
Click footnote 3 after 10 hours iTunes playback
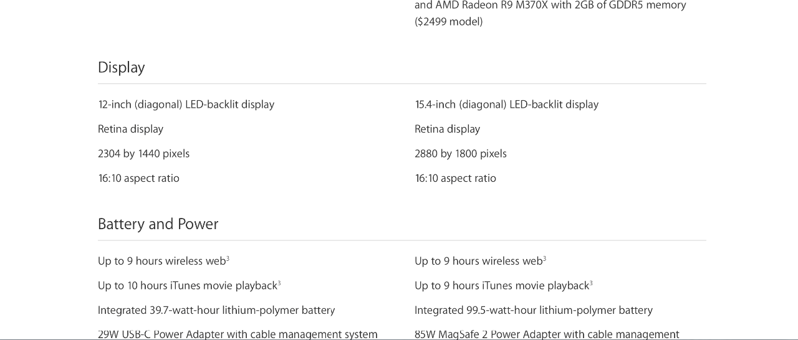[x=279, y=283]
